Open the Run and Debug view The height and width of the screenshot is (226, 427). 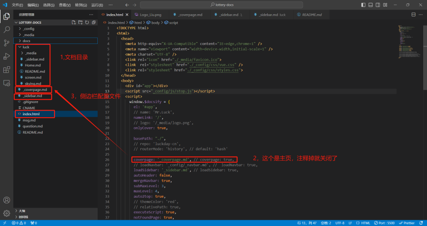(7, 56)
